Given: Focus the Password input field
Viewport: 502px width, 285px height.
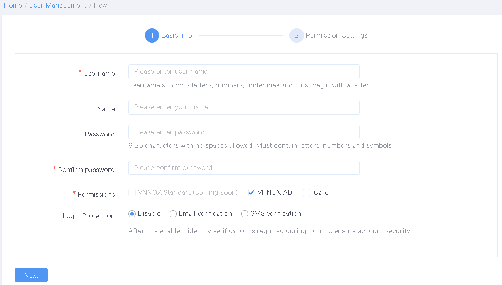Looking at the screenshot, I should (x=244, y=132).
